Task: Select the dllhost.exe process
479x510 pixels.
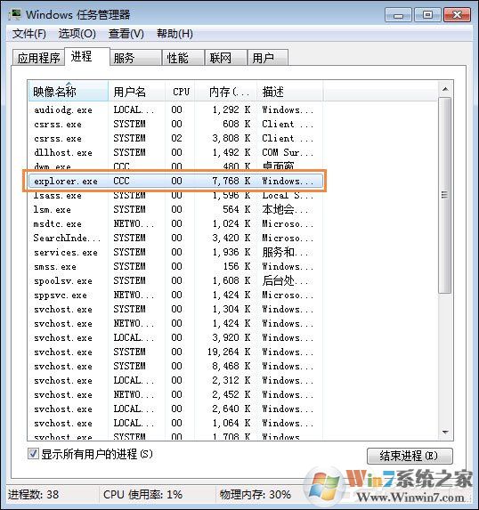Action: click(175, 152)
